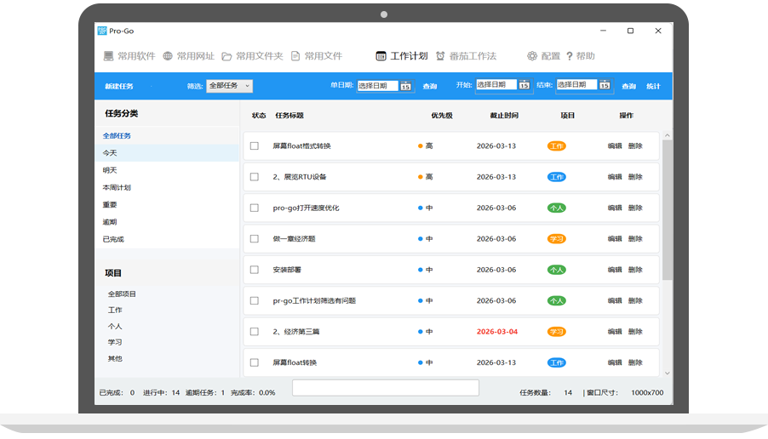The image size is (768, 439).
Task: Click 工作 tag on 屏幕float格式转换 row
Action: click(x=556, y=145)
